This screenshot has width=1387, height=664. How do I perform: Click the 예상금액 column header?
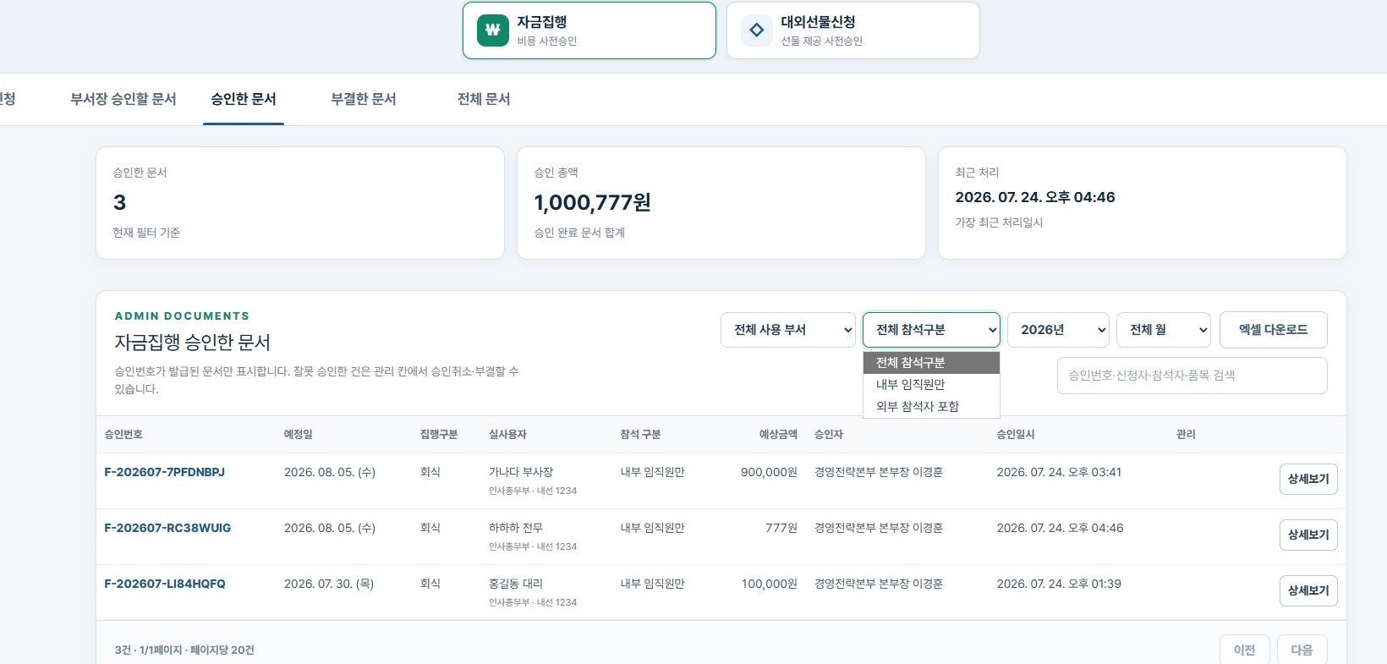coord(778,435)
